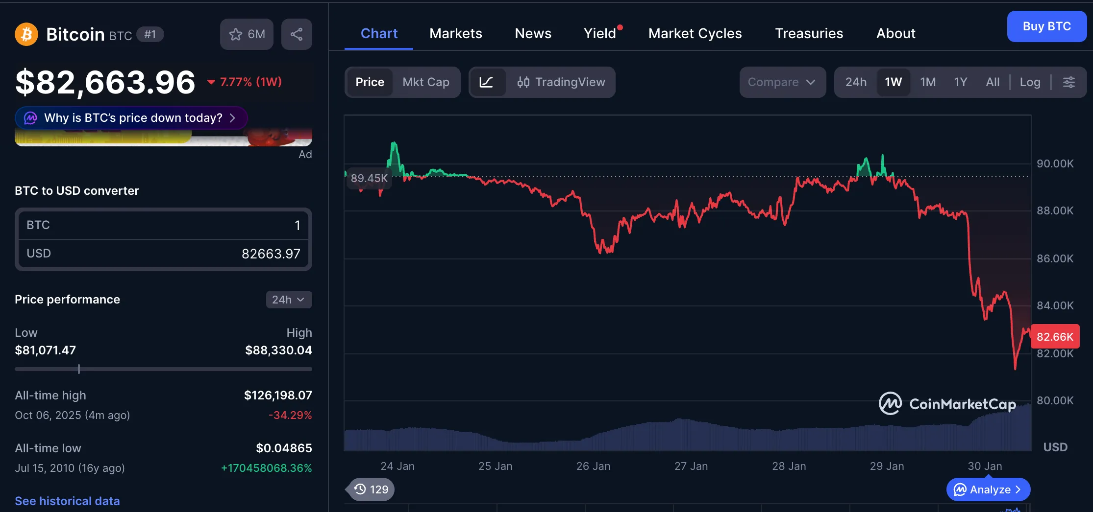Click the CoinMarketCap Analyze button

coord(988,489)
